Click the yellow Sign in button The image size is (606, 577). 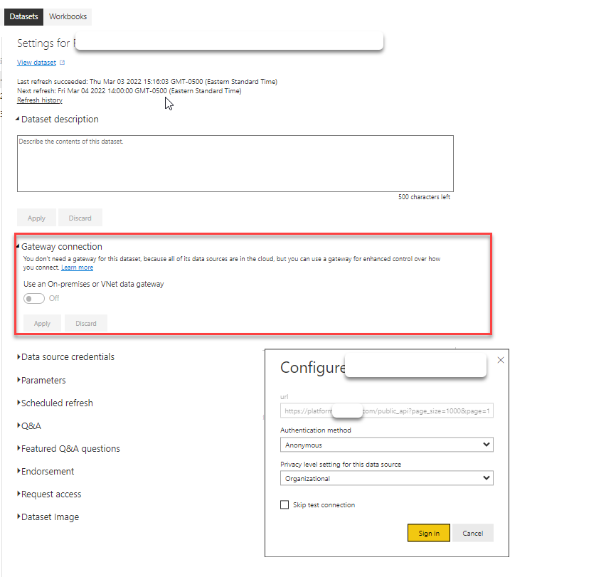(x=429, y=533)
